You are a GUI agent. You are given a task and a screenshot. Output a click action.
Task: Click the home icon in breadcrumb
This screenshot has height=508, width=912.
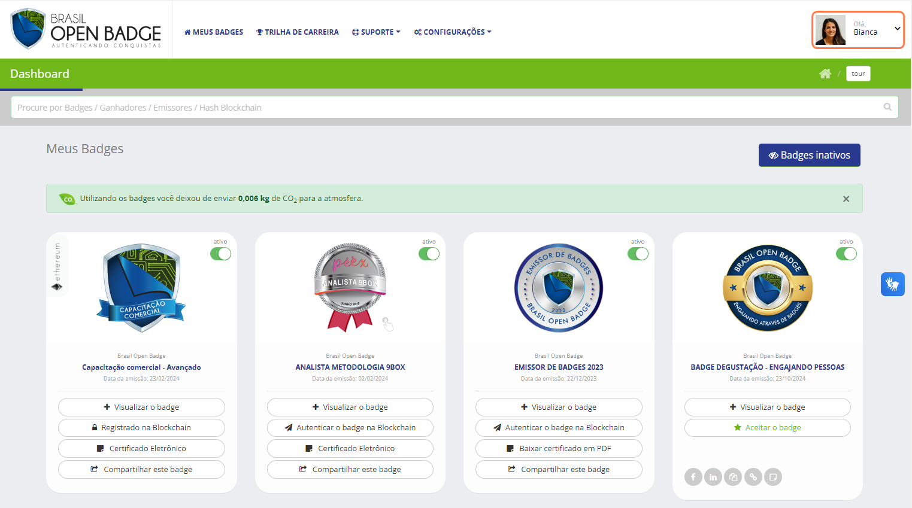pos(825,74)
